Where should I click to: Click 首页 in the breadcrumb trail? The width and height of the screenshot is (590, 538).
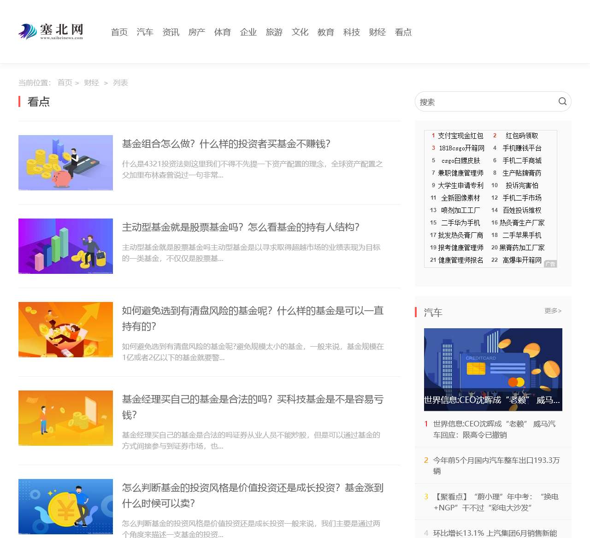point(65,83)
